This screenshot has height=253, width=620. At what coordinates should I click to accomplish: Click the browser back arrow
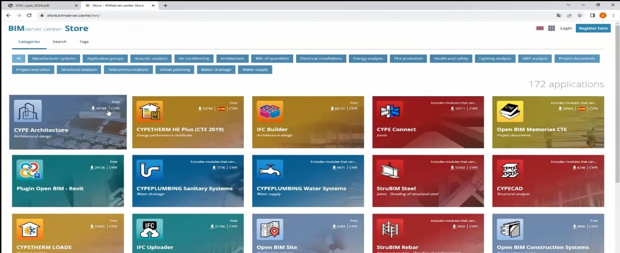pos(8,15)
